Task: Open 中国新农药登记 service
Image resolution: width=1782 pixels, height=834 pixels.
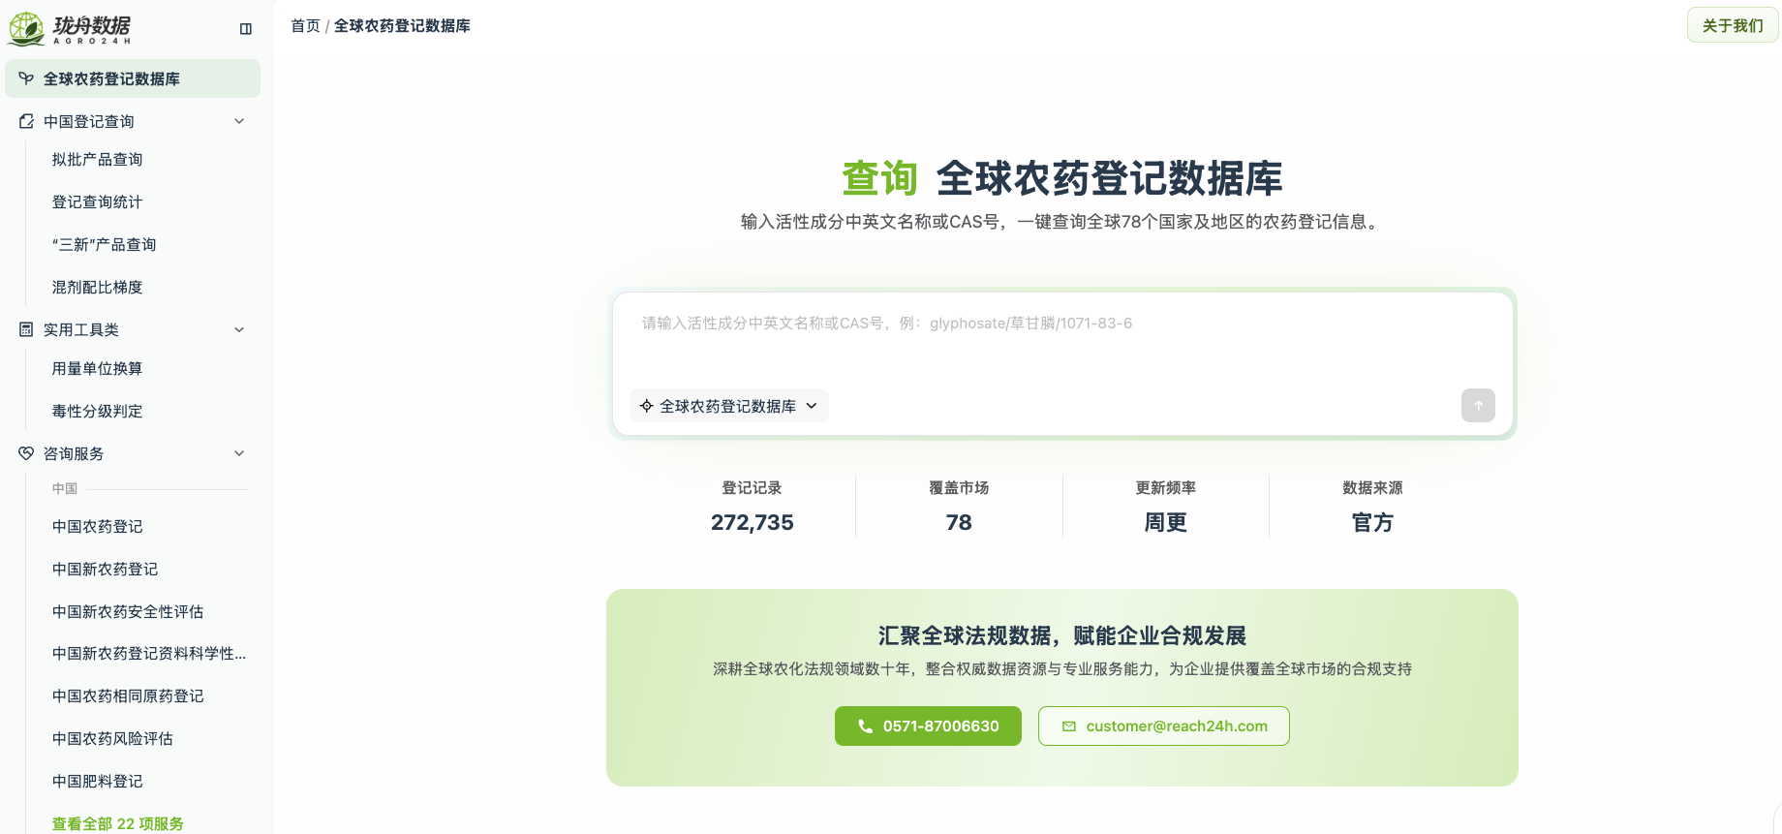Action: [x=105, y=570]
